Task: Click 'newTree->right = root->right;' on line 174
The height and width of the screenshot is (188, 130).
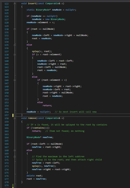Action: tap(51, 169)
